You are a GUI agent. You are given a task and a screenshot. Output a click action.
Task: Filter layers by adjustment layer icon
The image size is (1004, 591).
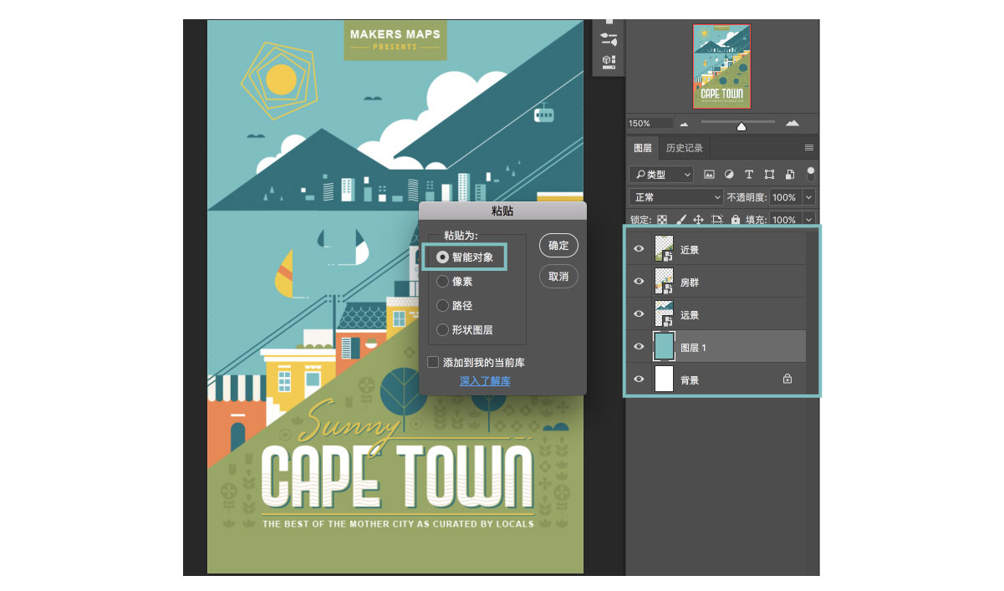(729, 175)
